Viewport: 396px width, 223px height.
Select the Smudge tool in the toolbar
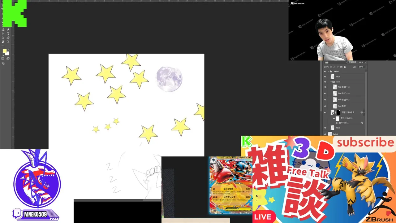coord(3,30)
